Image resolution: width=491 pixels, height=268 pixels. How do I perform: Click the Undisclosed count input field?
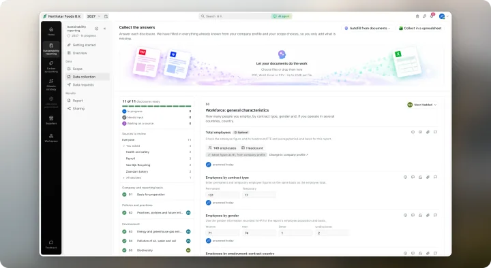click(x=331, y=233)
